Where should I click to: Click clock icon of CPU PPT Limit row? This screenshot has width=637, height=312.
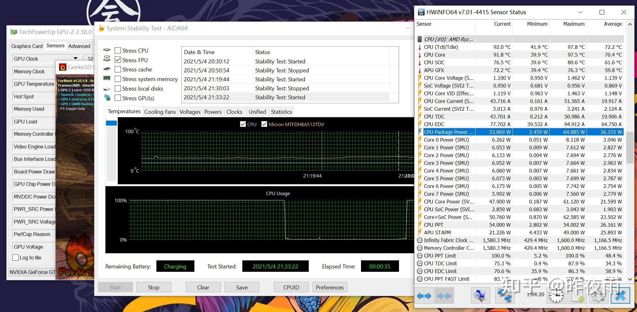click(419, 256)
